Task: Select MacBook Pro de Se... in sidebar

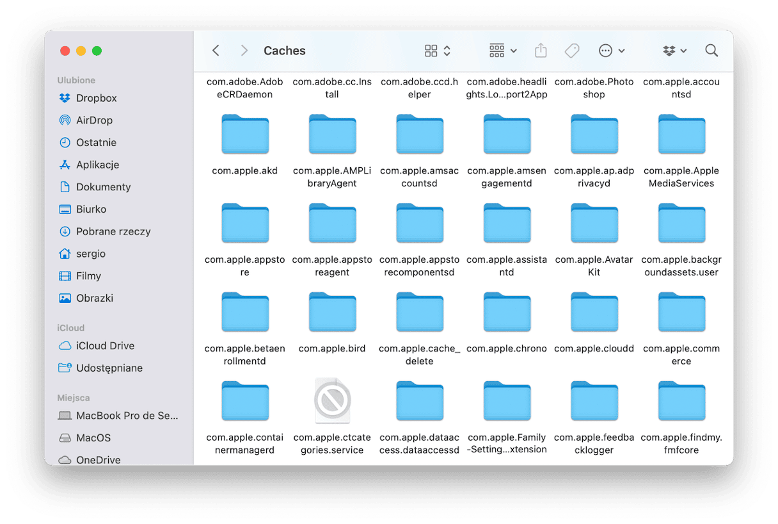Action: pyautogui.click(x=118, y=416)
